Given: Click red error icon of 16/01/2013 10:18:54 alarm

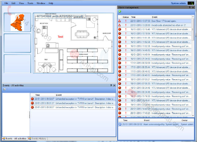Looking at the screenshot, I should (x=120, y=34).
